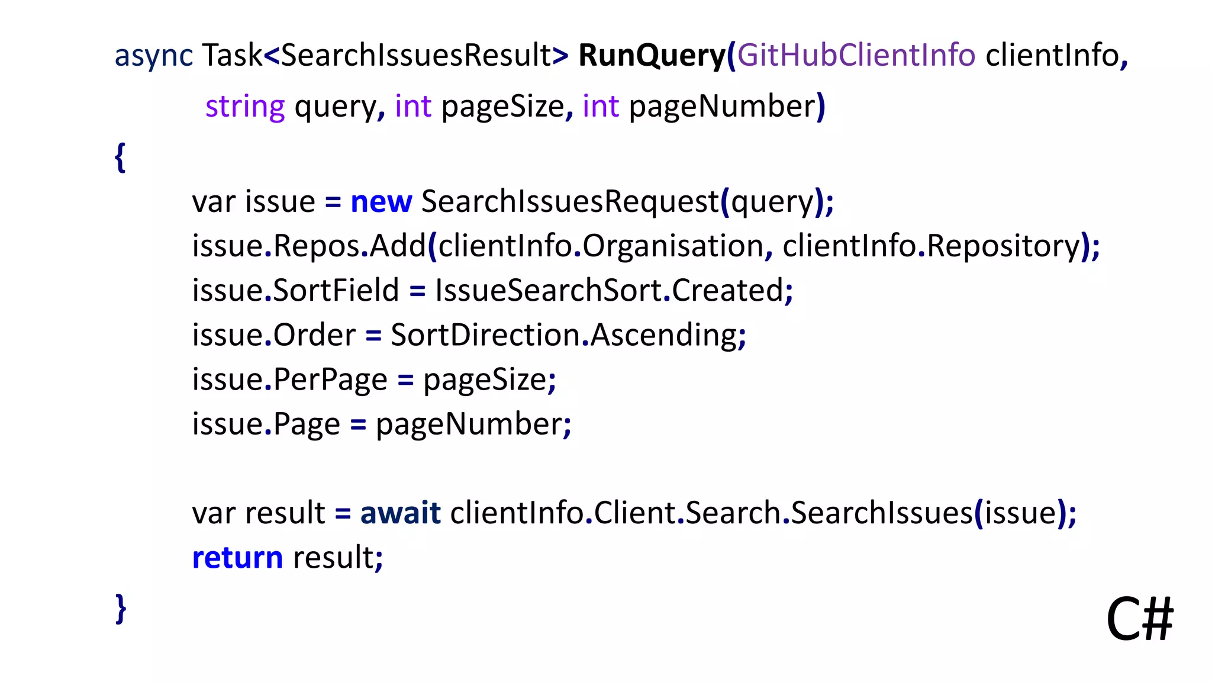Click the 'issue.Page' property
Viewport: 1212px width, 682px height.
[266, 425]
